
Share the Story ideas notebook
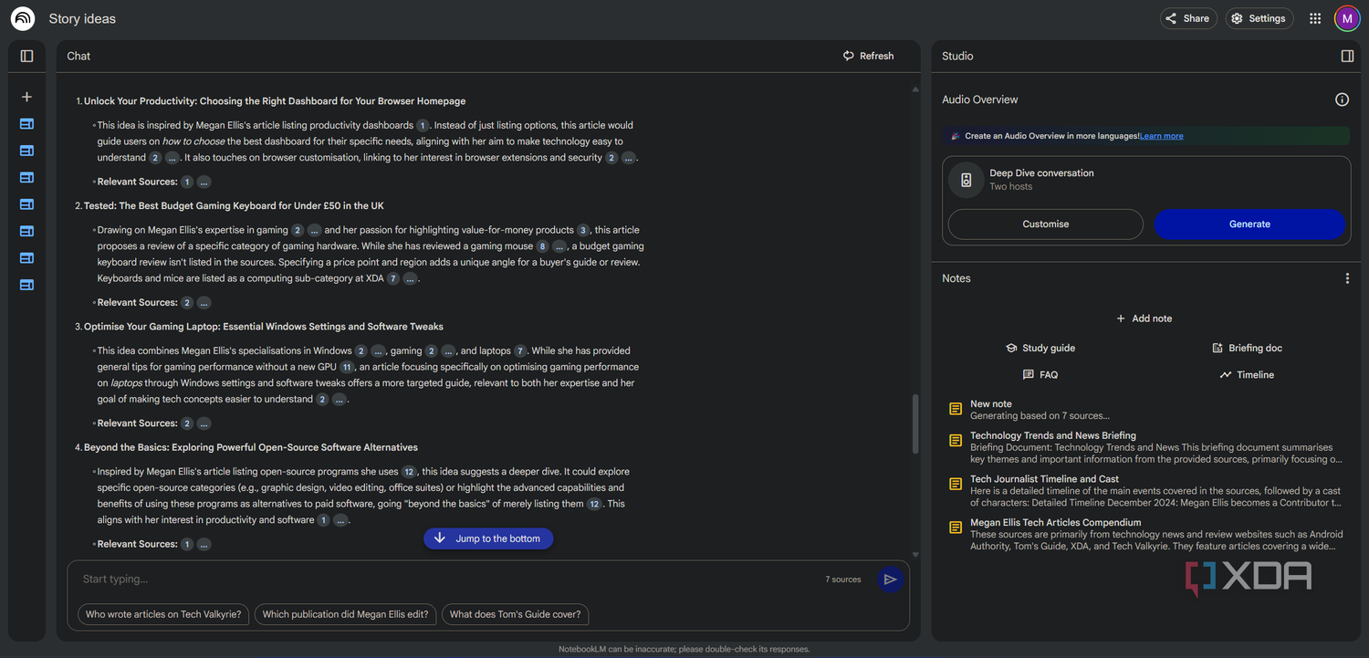[1188, 18]
